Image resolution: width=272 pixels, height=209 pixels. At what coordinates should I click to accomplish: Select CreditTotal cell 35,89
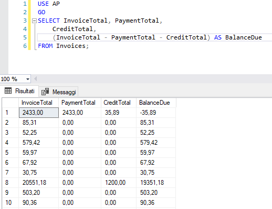tap(119, 113)
